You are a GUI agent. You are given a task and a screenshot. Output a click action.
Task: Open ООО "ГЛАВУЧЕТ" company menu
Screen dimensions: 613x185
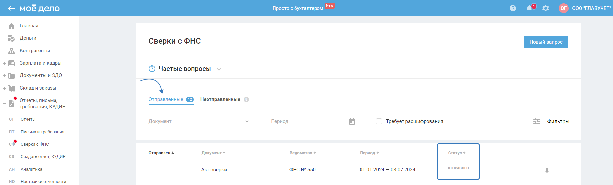pyautogui.click(x=592, y=8)
